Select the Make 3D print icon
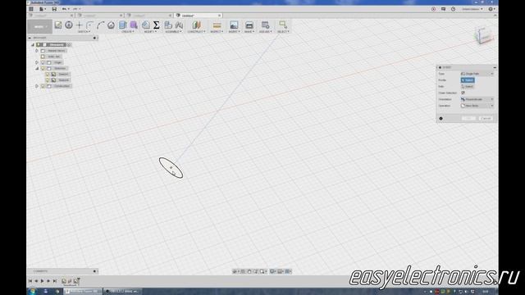This screenshot has height=295, width=525. click(249, 25)
